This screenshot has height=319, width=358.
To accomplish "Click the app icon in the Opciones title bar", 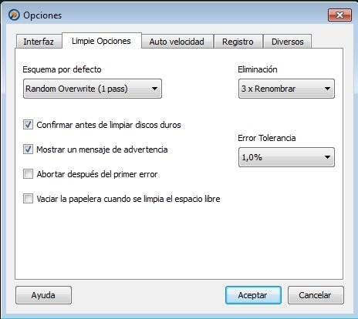I will pos(14,15).
